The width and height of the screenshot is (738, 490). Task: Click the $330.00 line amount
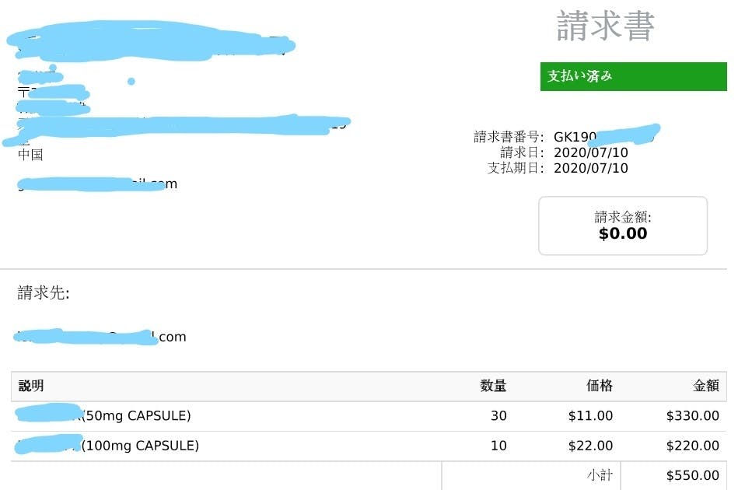[692, 416]
